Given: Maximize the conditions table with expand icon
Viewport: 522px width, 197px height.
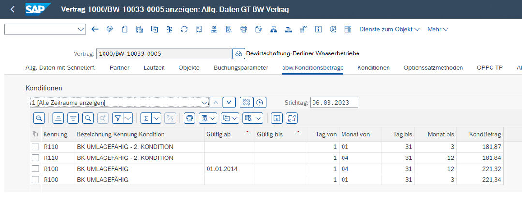Looking at the screenshot, I should pyautogui.click(x=291, y=118).
